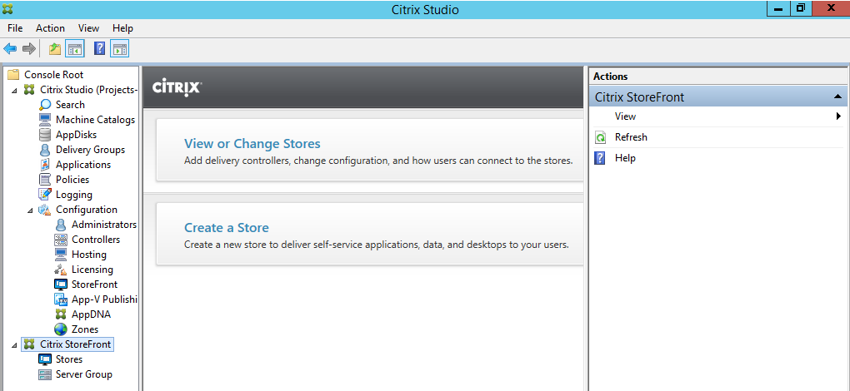Image resolution: width=850 pixels, height=391 pixels.
Task: Collapse the Citrix StoreFront actions section arrow
Action: click(837, 97)
